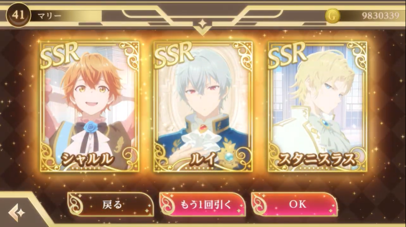This screenshot has height=227, width=406.
Task: Click the SSR label on ルイ card
Action: 173,55
